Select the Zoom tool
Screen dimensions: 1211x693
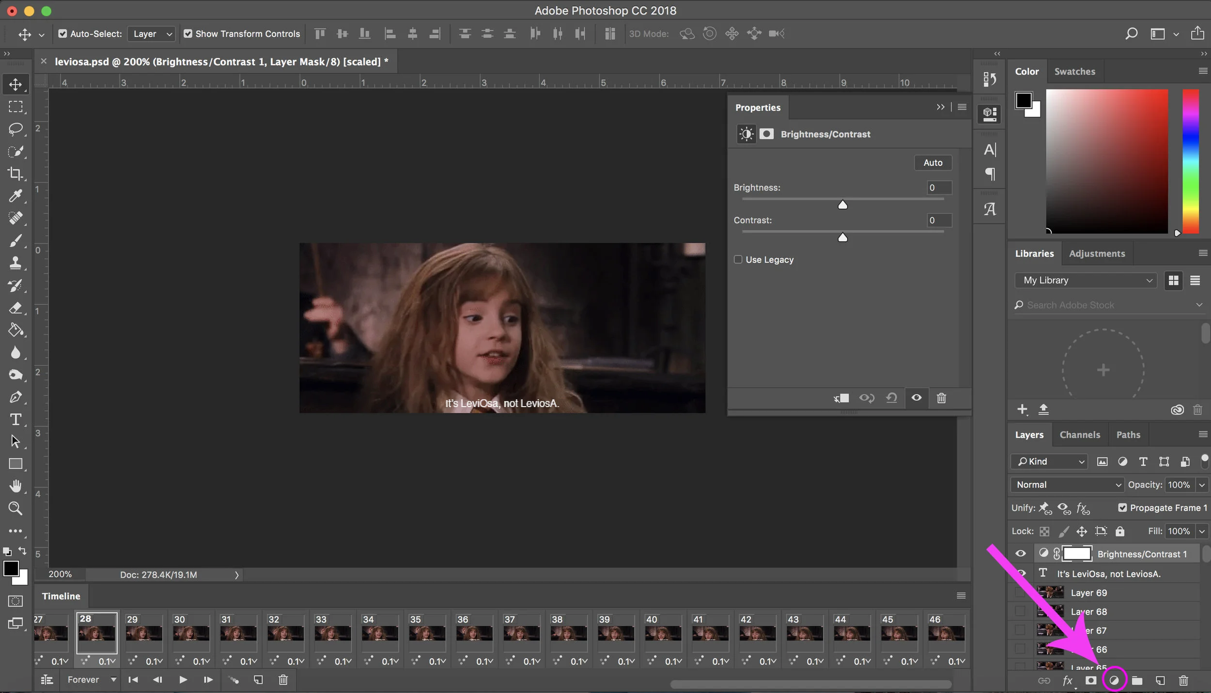16,508
